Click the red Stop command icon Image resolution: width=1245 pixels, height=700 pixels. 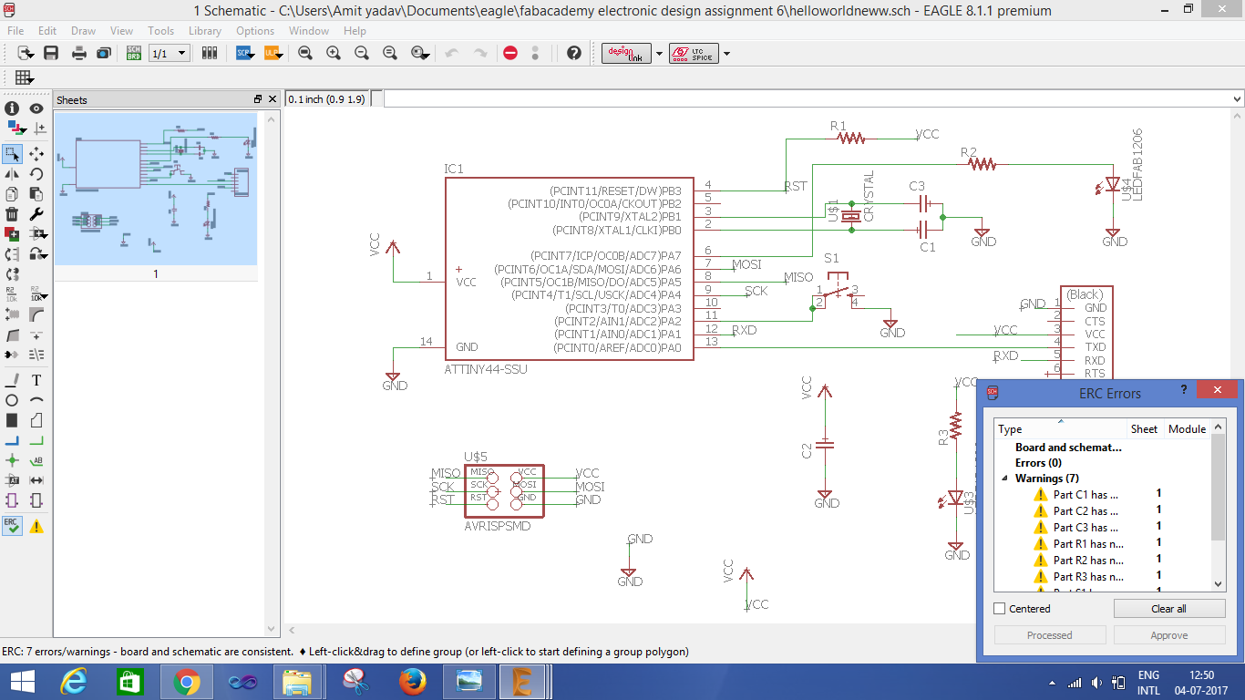click(x=510, y=53)
